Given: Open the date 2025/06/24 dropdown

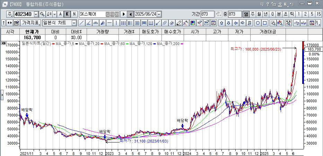Looking at the screenshot, I should click(x=159, y=14).
